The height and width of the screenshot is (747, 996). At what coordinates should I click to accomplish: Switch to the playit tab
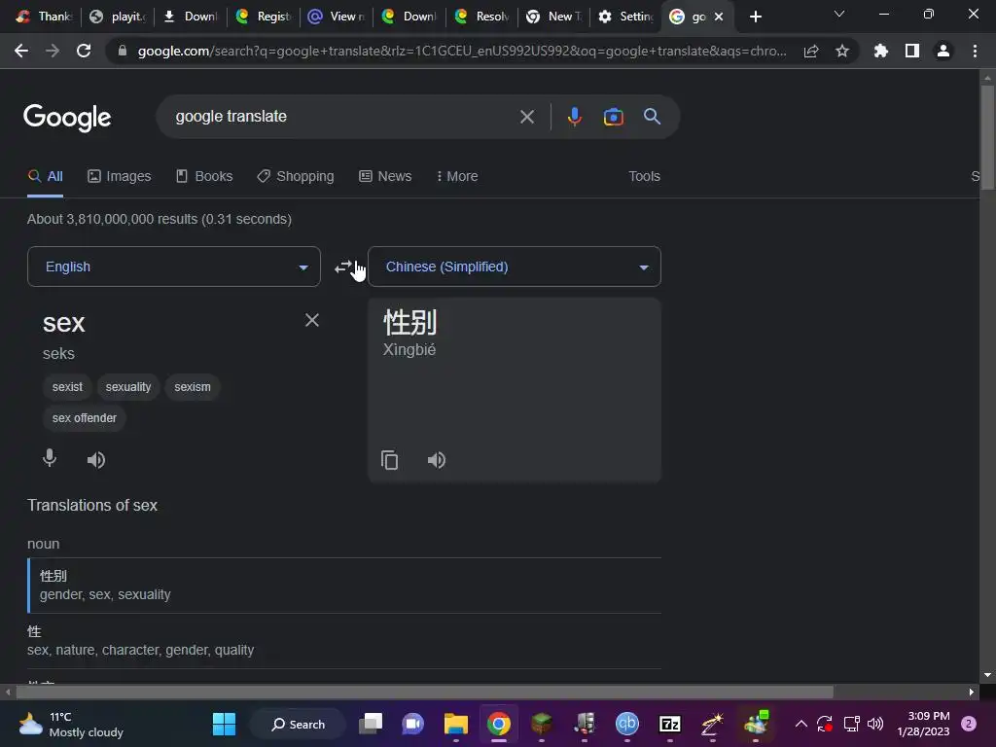[x=119, y=17]
